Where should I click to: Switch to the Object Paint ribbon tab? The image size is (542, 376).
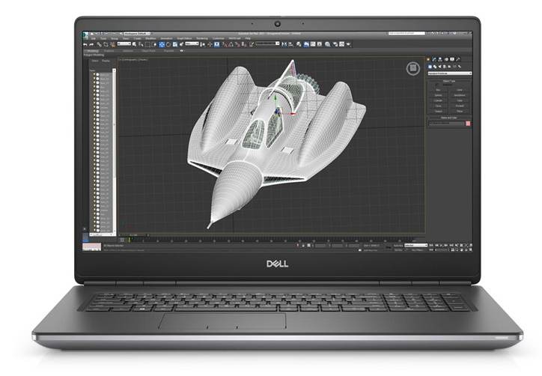[x=148, y=51]
